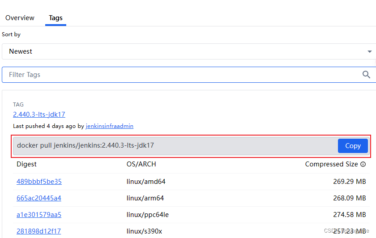The width and height of the screenshot is (376, 238).
Task: Click the 269.29 MB size value
Action: coord(349,182)
